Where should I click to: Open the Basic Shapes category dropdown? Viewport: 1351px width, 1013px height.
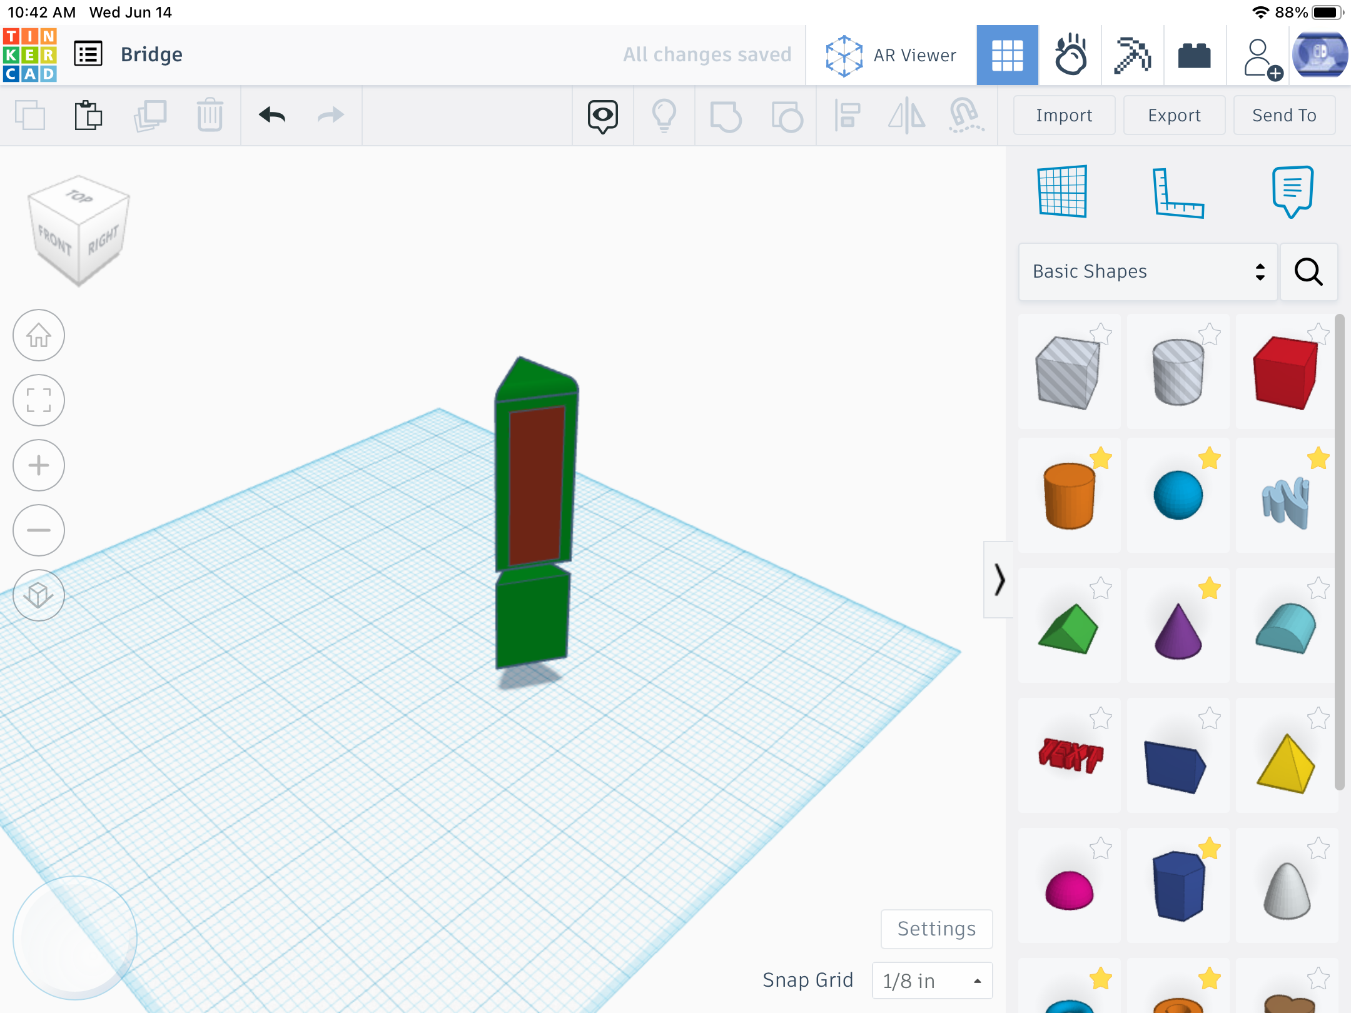pos(1148,272)
